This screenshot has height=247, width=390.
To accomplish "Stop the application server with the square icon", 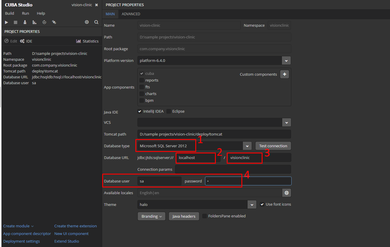I will click(x=16, y=22).
